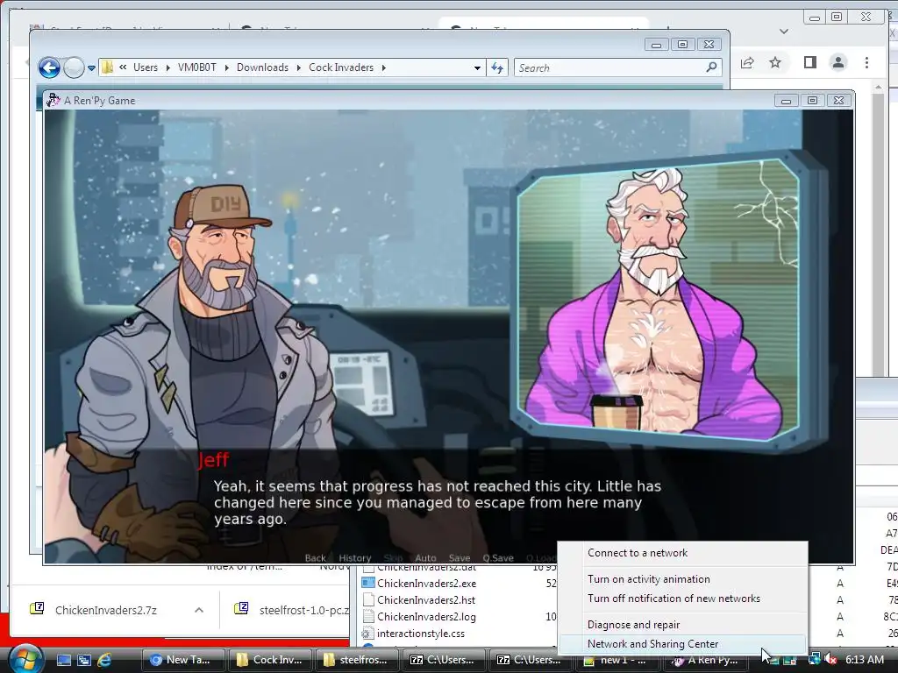This screenshot has height=673, width=898.
Task: Expand options arrow for ChickenInvaders2.7z download
Action: pos(199,610)
